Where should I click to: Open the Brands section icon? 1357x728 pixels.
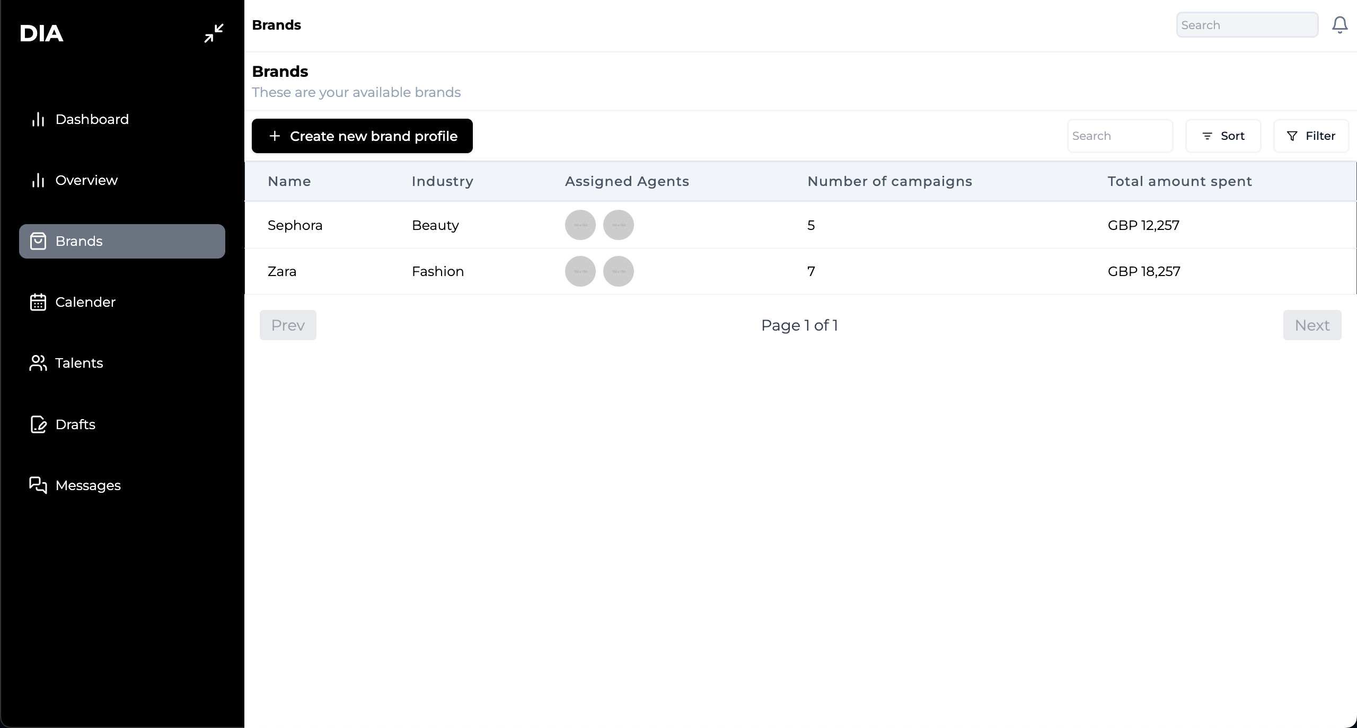pos(39,241)
